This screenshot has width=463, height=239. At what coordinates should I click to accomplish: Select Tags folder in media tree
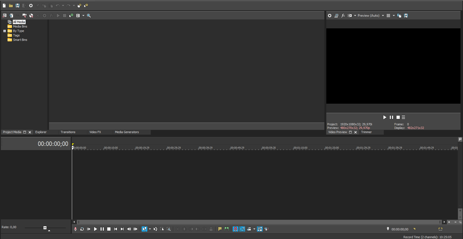16,35
